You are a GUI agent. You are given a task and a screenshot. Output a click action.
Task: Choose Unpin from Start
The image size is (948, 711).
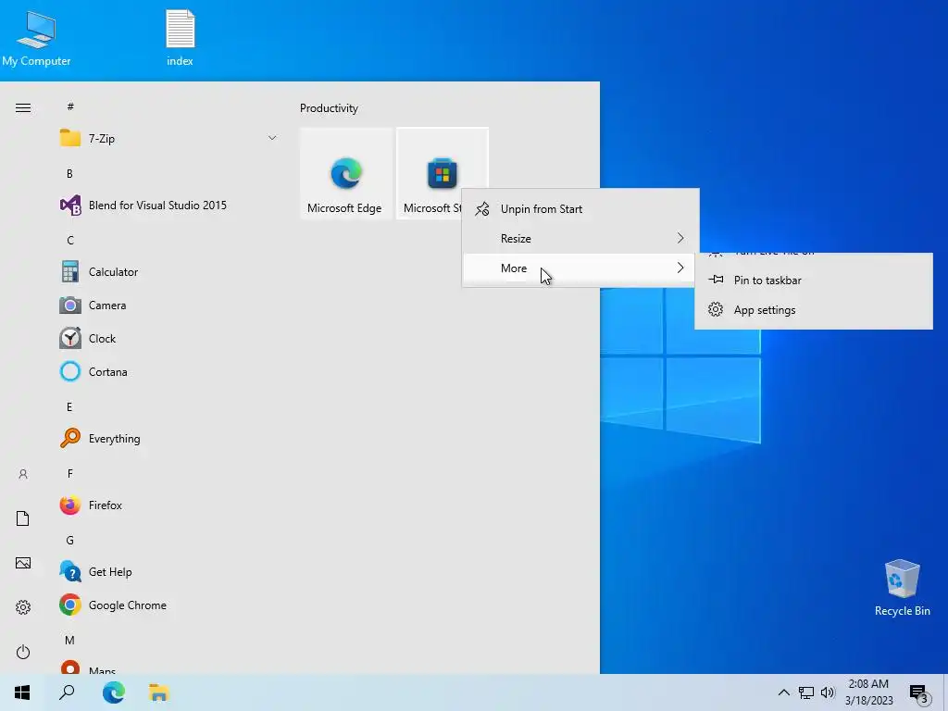tap(580, 209)
